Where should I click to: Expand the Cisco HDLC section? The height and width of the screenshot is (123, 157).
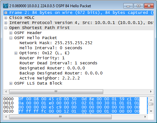[6, 18]
